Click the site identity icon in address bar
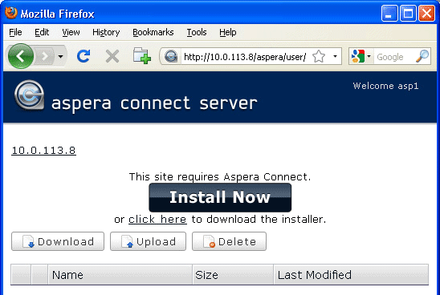Screen dimensions: 440x295 pyautogui.click(x=171, y=56)
